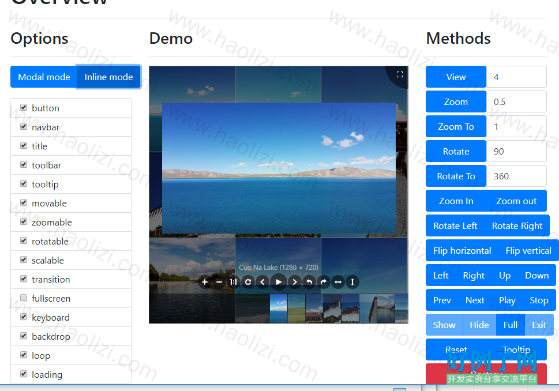Enable the fullscreen option checkbox
The image size is (559, 391).
pyautogui.click(x=24, y=298)
